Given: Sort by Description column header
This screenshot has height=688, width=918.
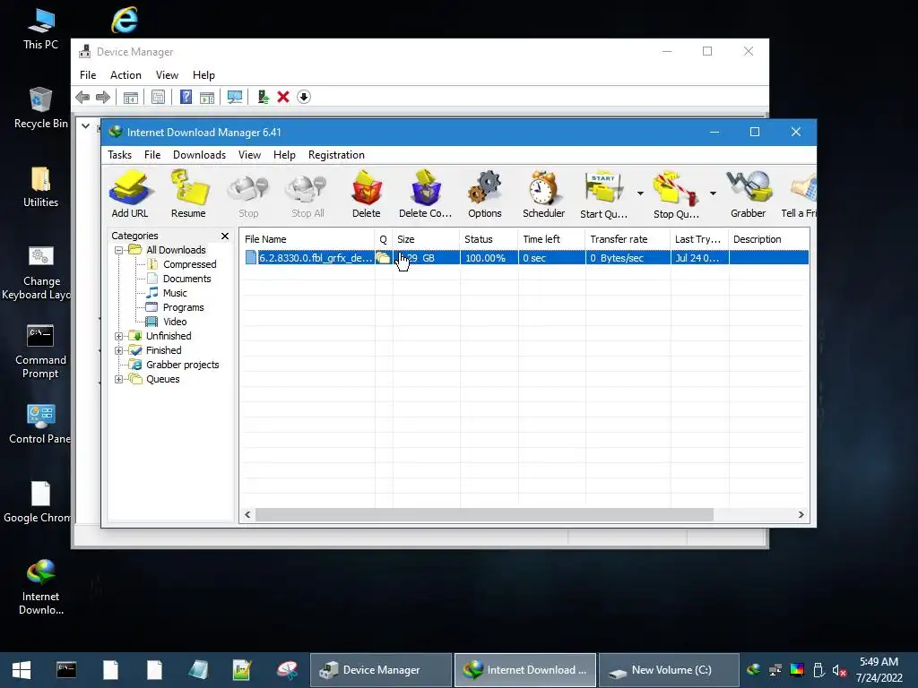Looking at the screenshot, I should tap(768, 239).
